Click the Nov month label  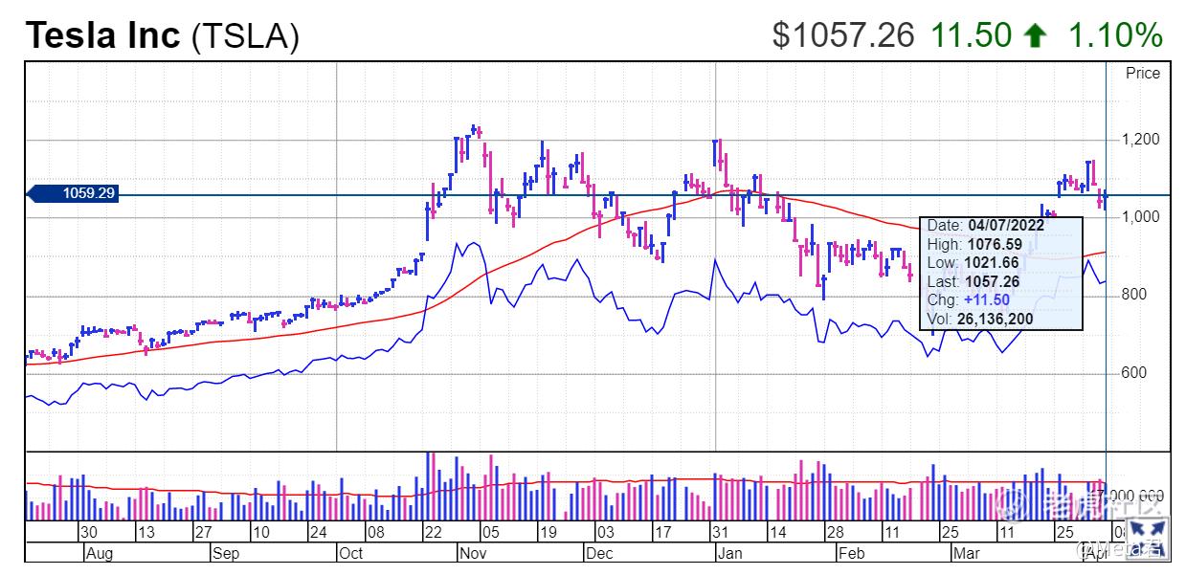[473, 553]
